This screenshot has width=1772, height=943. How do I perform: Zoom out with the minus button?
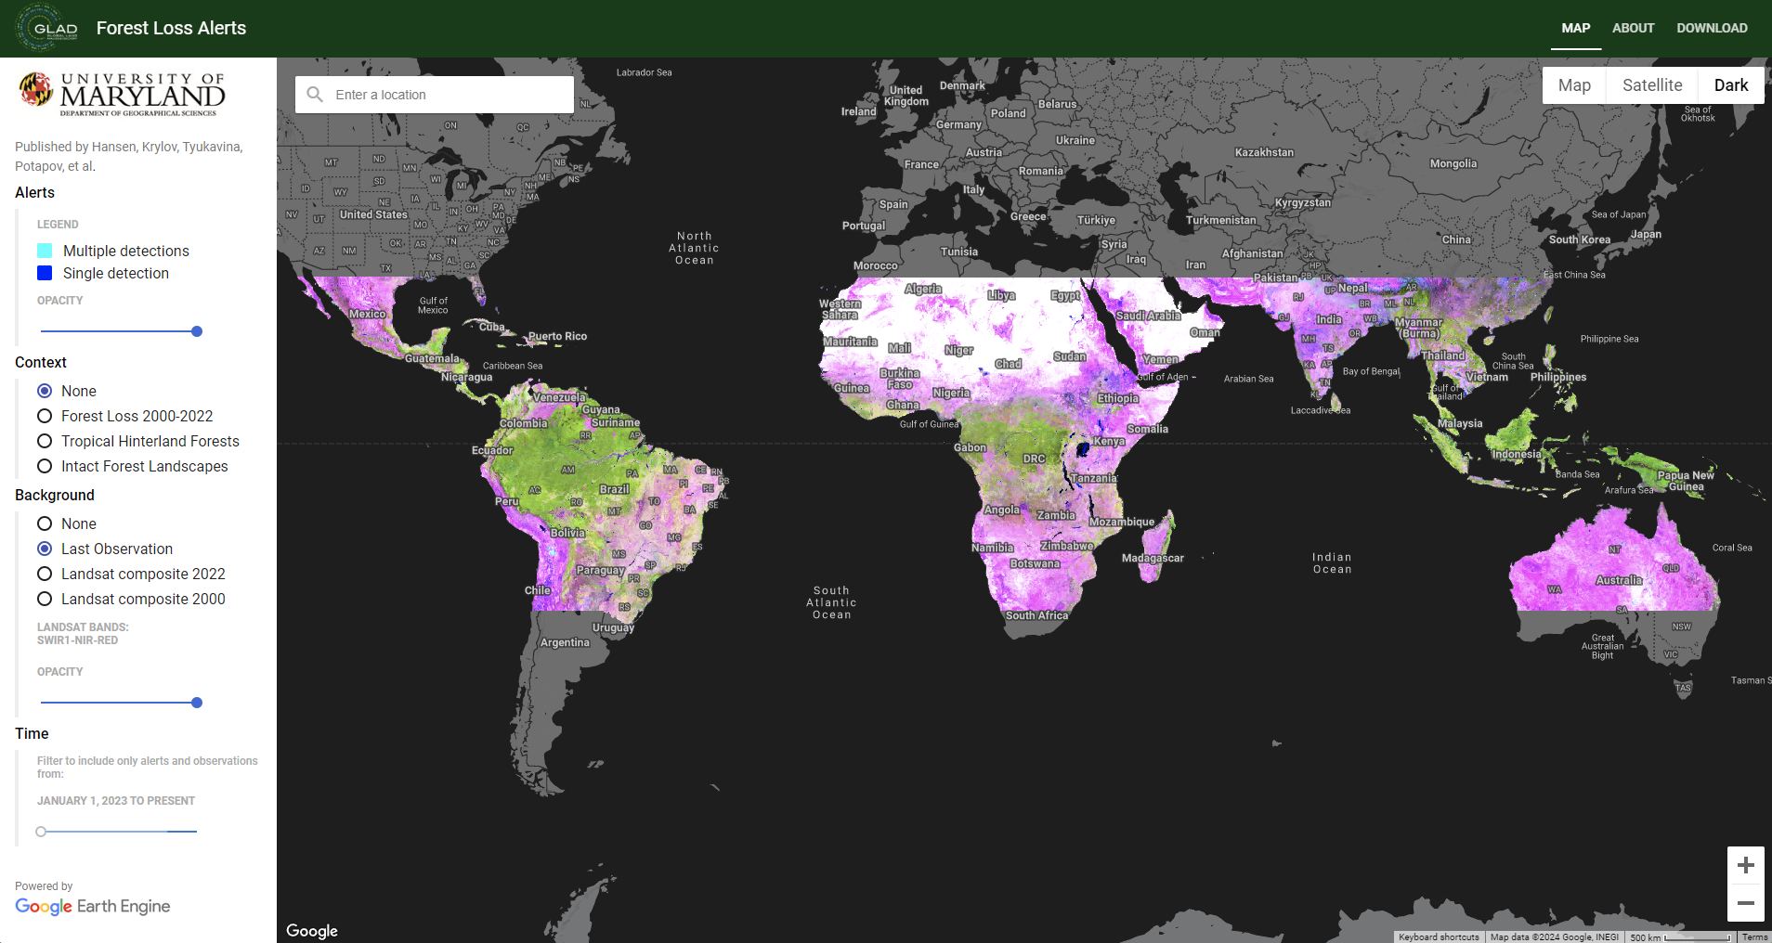click(x=1745, y=903)
